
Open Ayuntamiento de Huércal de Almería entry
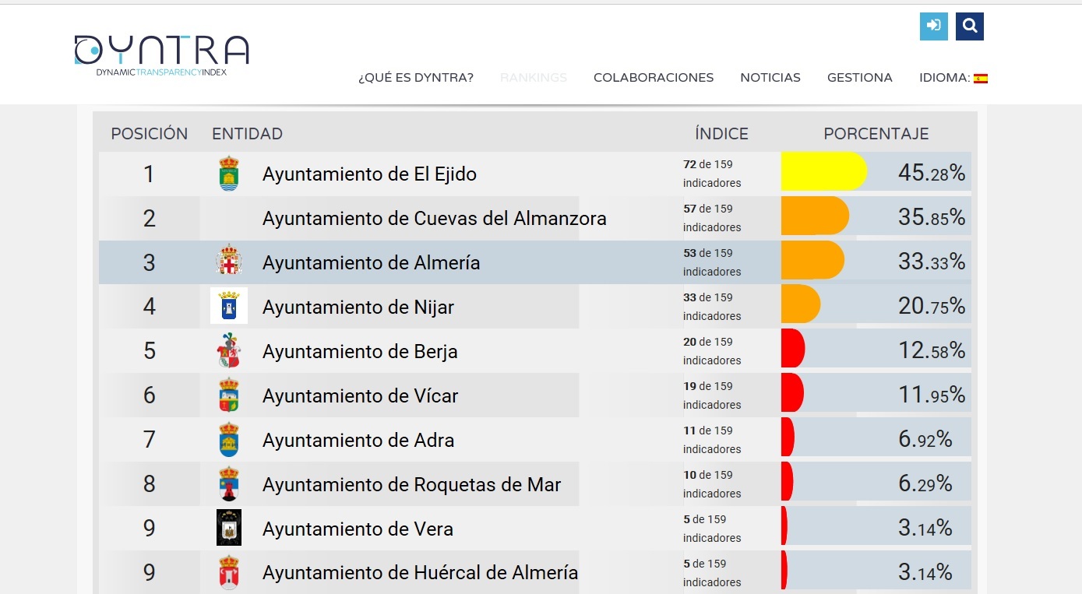click(420, 573)
